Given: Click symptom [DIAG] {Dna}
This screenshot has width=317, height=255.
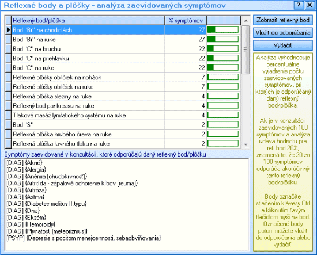Looking at the screenshot, I should [x=23, y=211].
